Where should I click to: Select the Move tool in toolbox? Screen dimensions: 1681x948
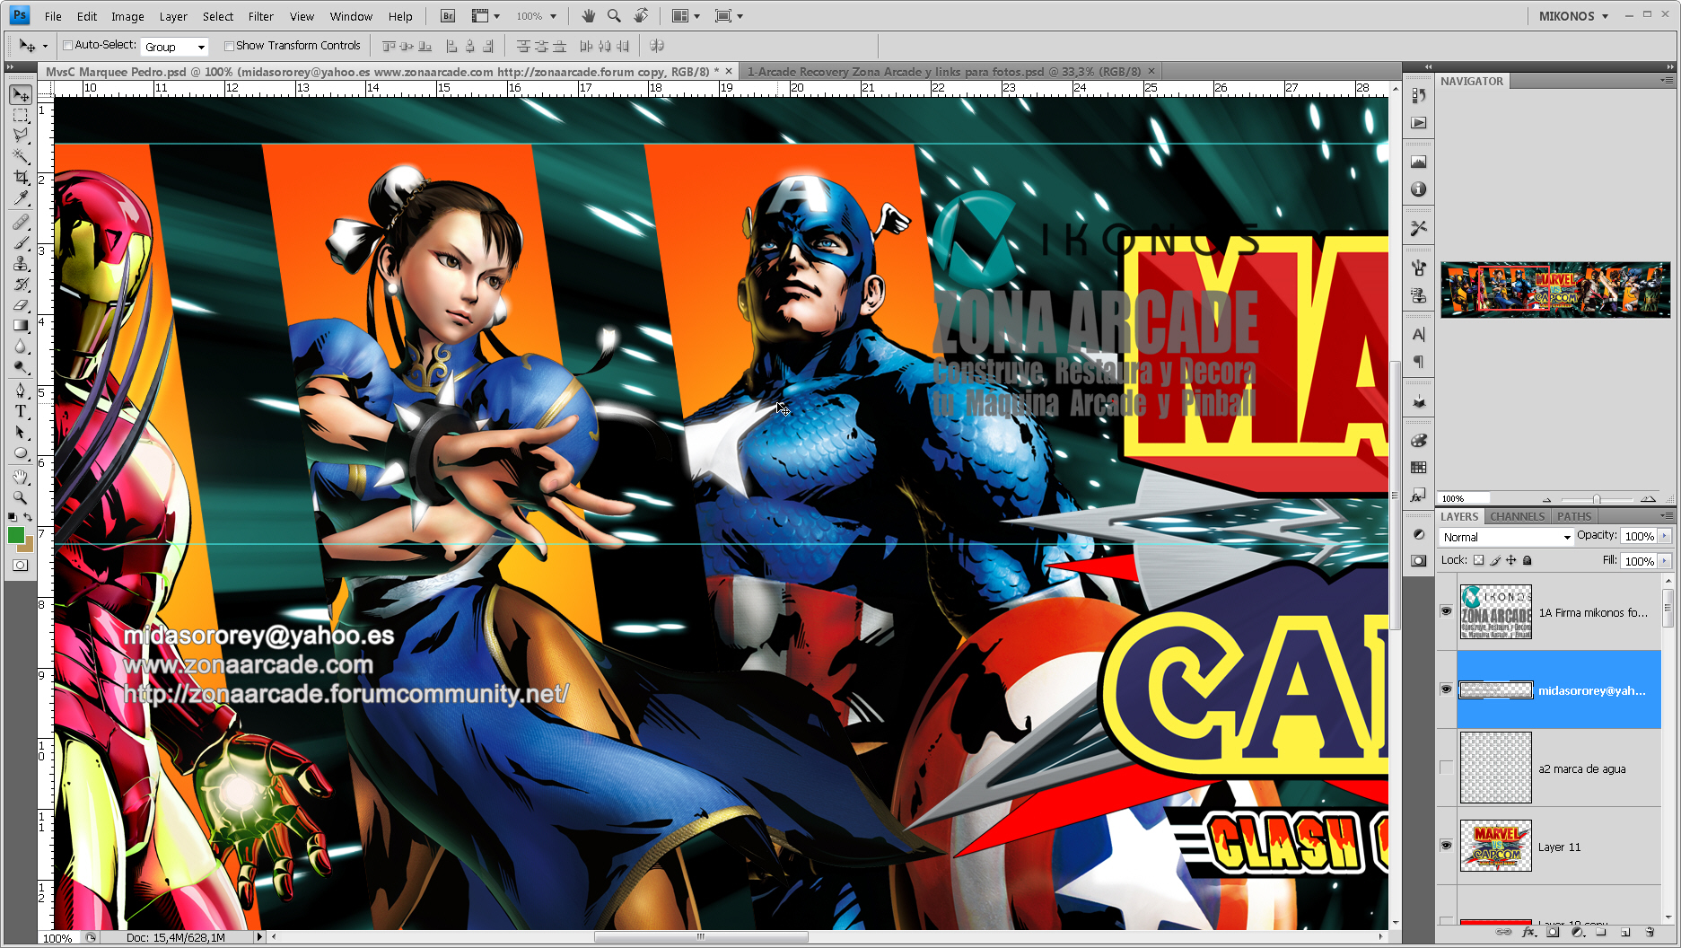pyautogui.click(x=21, y=95)
